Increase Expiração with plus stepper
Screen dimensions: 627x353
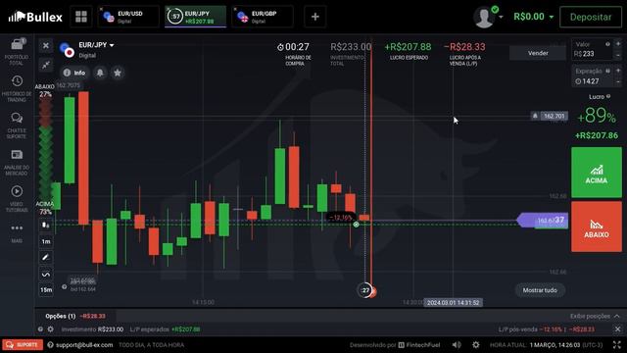pyautogui.click(x=618, y=71)
